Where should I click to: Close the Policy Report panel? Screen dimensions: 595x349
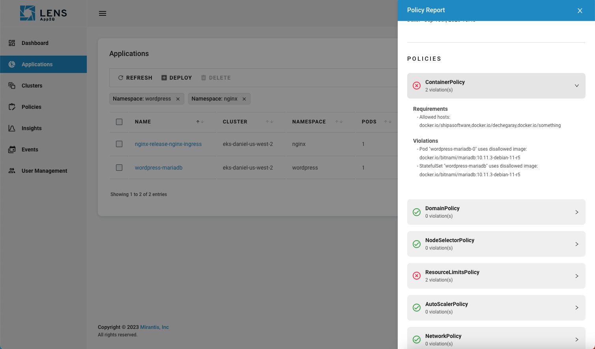[x=580, y=11]
